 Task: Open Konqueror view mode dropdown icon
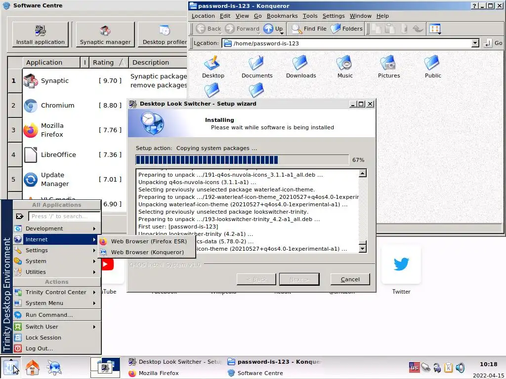(x=435, y=29)
